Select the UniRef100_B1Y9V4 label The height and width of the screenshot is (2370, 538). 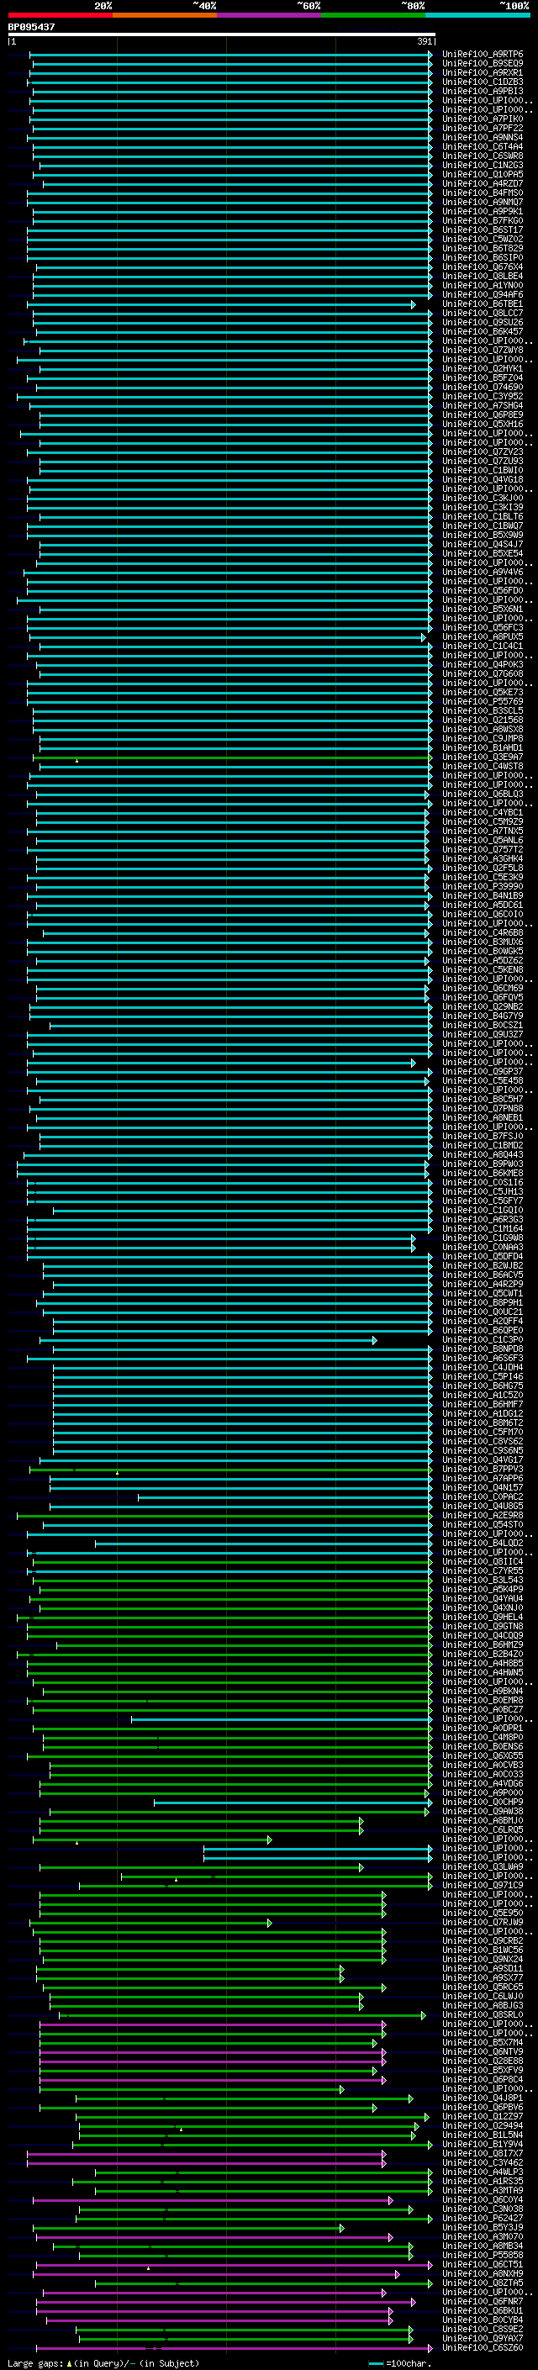[483, 2145]
